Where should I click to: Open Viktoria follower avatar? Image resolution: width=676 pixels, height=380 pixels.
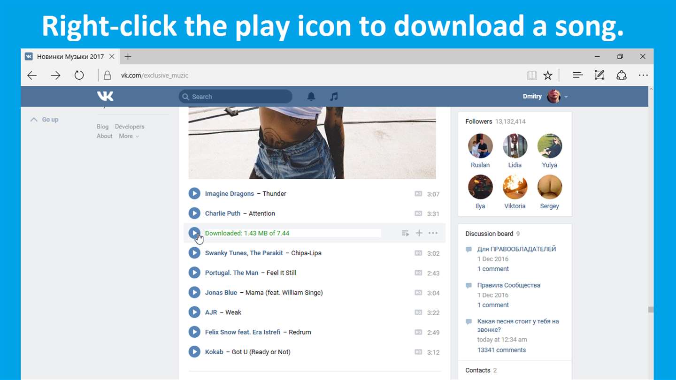pyautogui.click(x=515, y=187)
